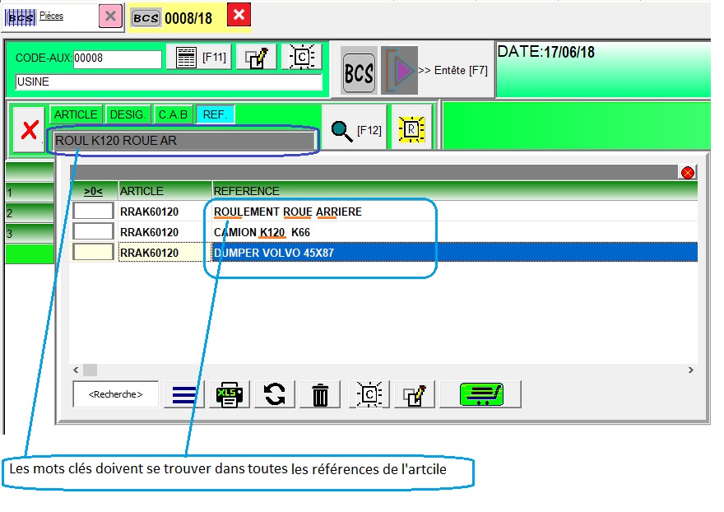Click the purple play Entête [F7] button

(x=401, y=71)
